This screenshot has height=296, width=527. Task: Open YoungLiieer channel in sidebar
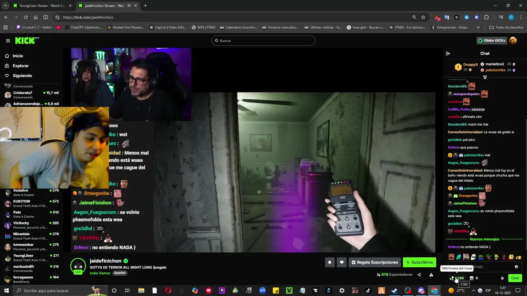(x=32, y=257)
